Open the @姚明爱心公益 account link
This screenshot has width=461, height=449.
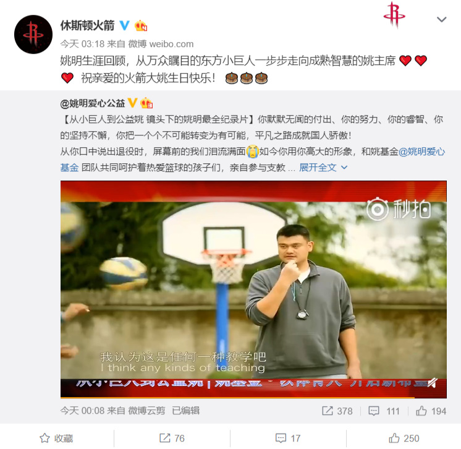(93, 103)
